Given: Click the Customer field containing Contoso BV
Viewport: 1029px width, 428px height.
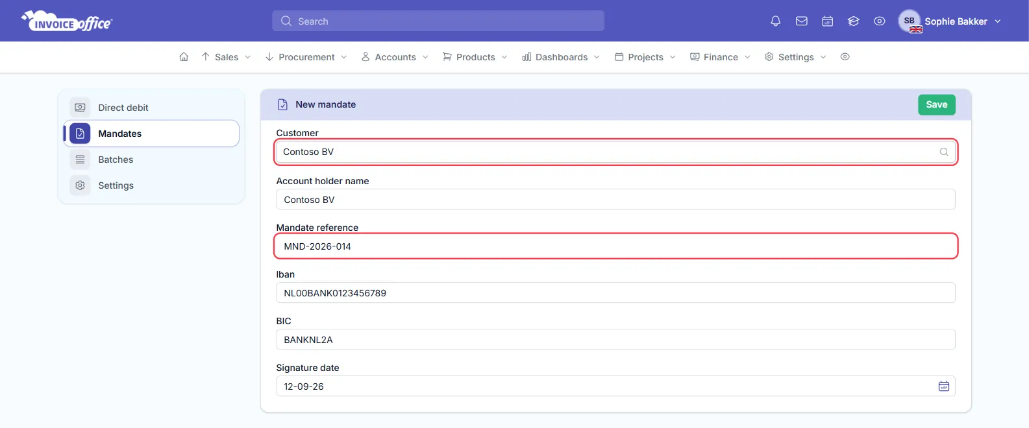Looking at the screenshot, I should 615,152.
